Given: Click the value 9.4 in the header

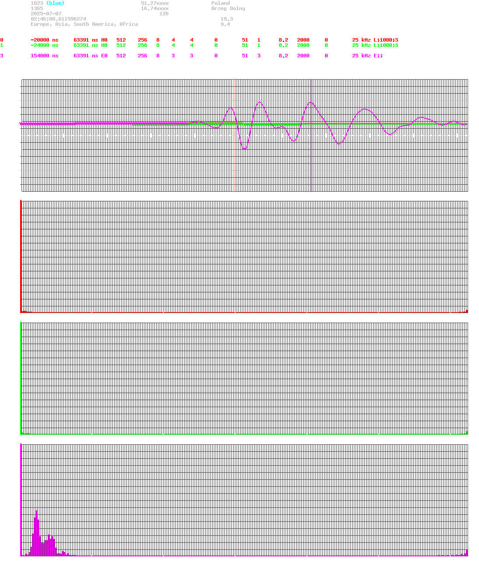Looking at the screenshot, I should coord(225,24).
